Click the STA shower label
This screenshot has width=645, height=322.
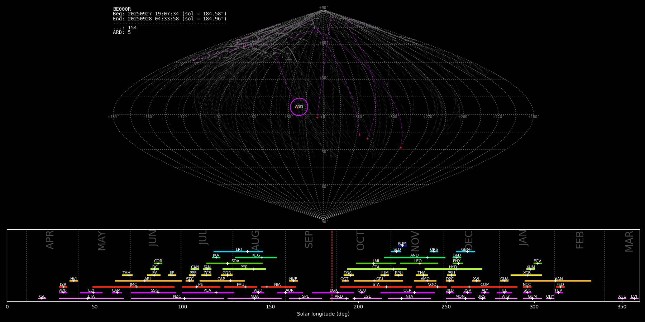[376, 285]
